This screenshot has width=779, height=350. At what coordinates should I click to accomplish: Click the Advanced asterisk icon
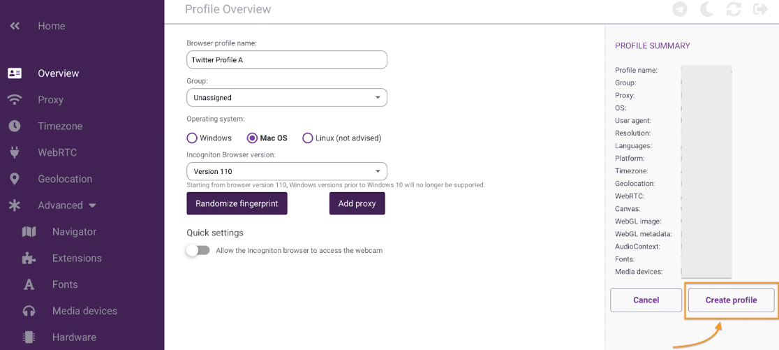(x=15, y=205)
